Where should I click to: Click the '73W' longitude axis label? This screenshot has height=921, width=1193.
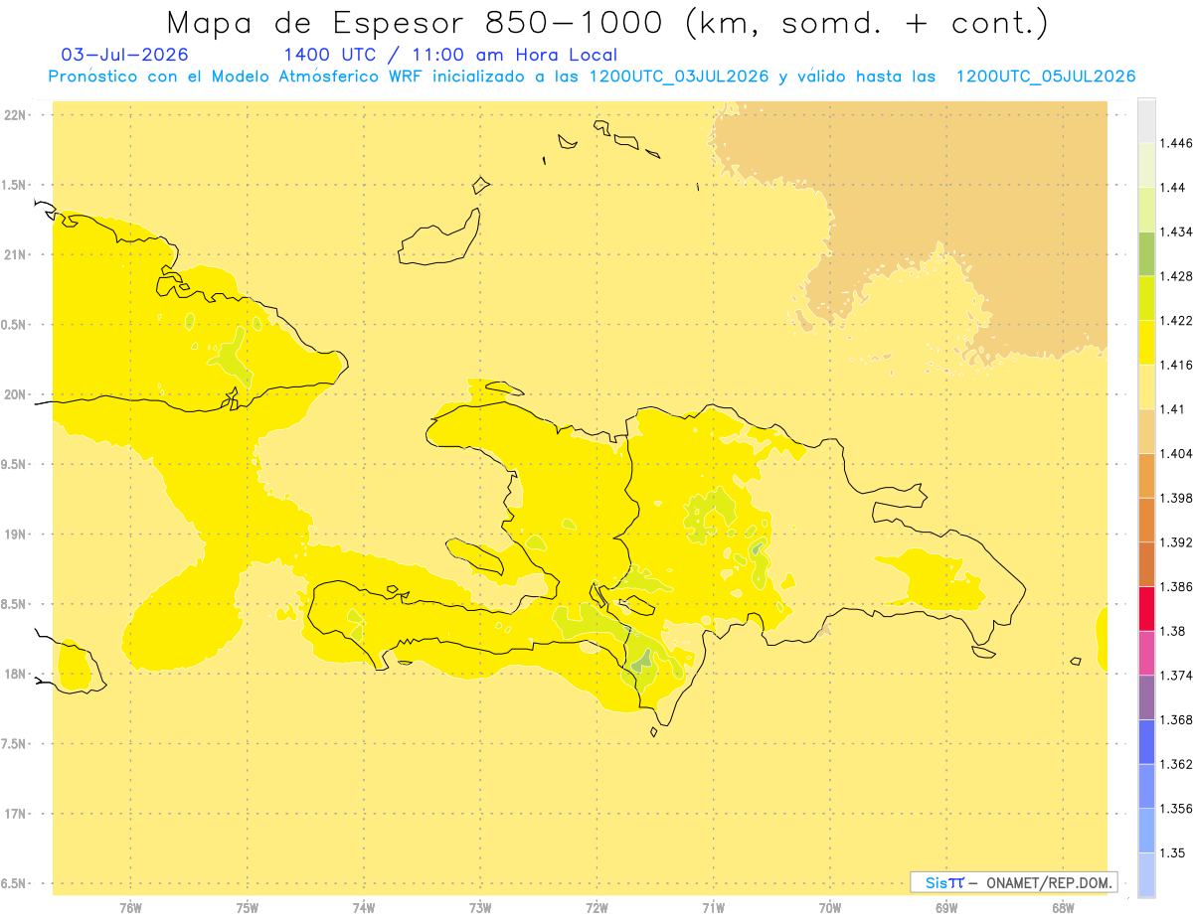coord(480,908)
